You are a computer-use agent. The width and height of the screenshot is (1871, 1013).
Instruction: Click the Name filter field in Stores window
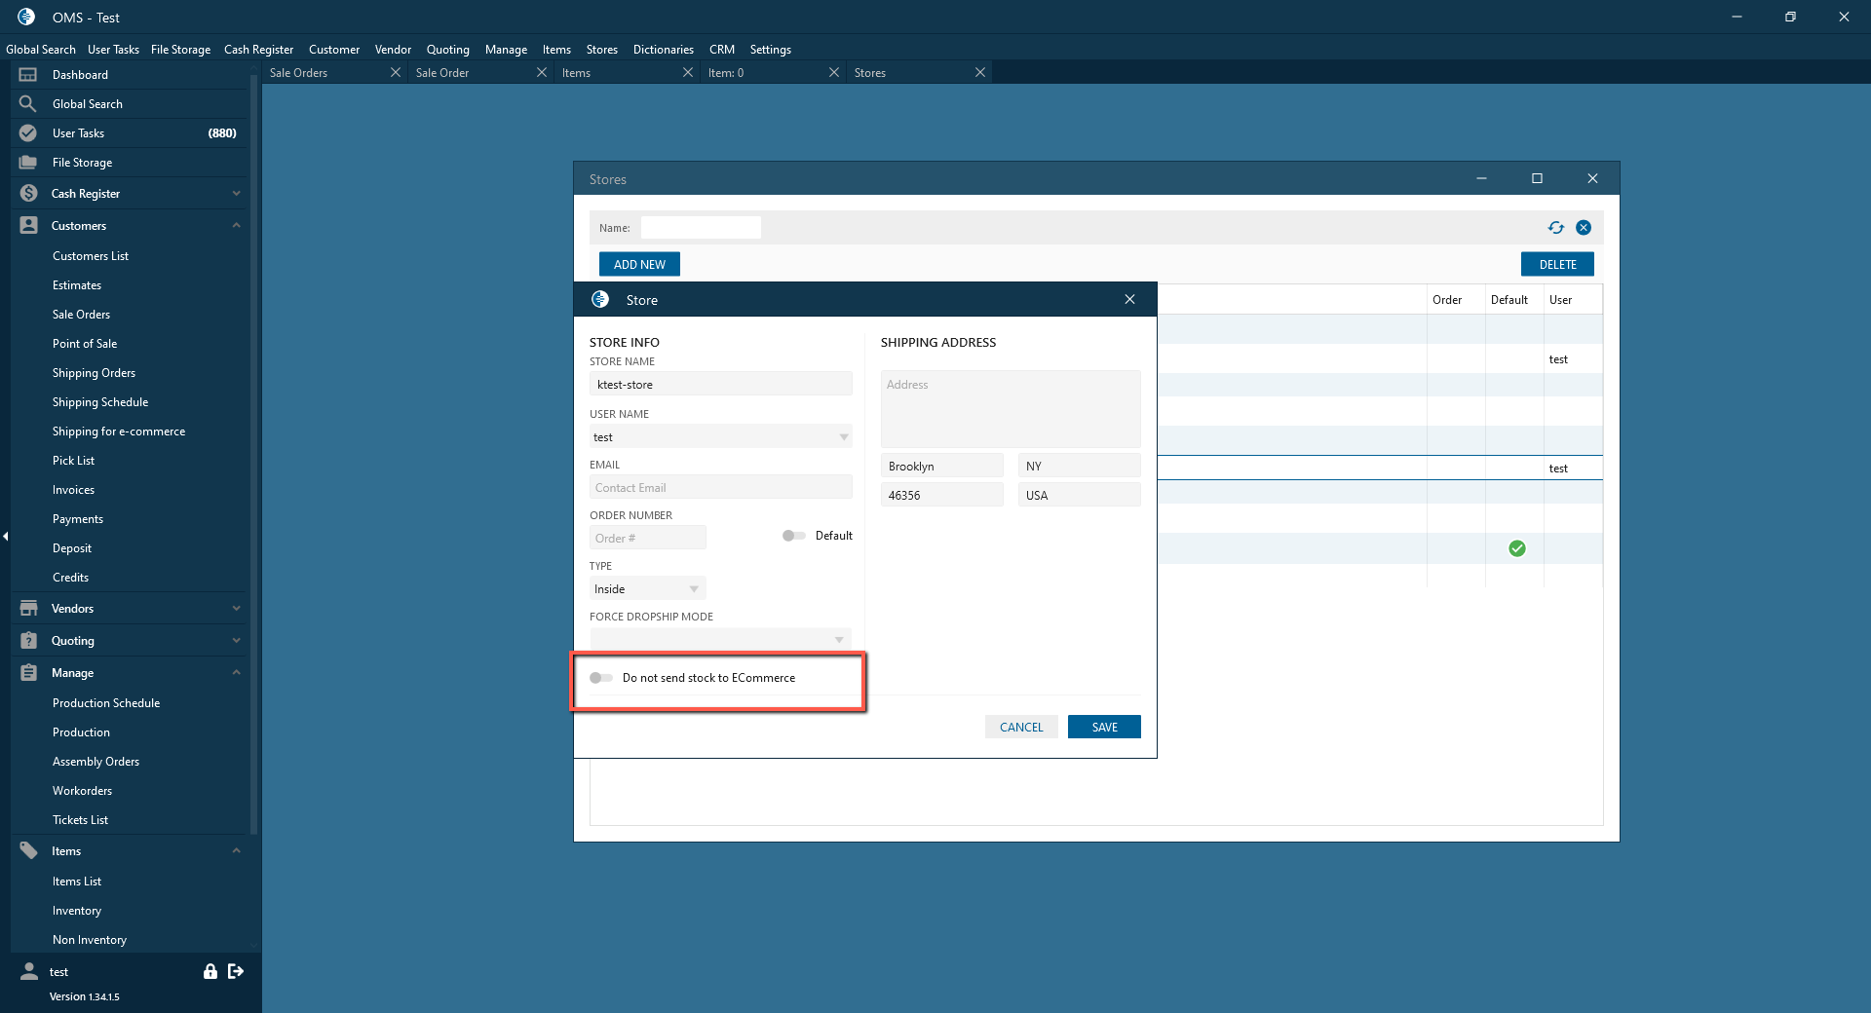pyautogui.click(x=701, y=228)
